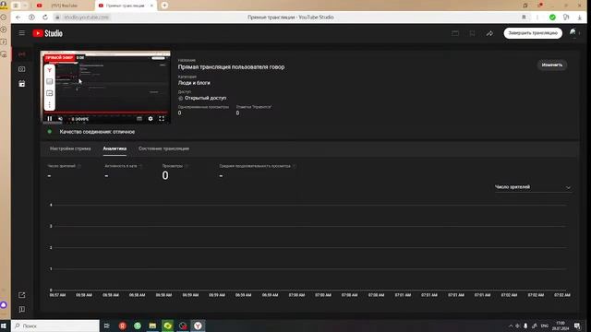Open the YouTube Studio hamburger menu
The height and width of the screenshot is (332, 591).
[22, 33]
